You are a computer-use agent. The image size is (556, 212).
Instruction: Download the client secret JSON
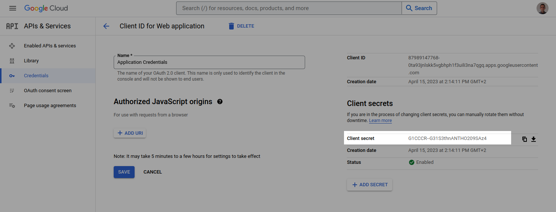[x=534, y=139]
